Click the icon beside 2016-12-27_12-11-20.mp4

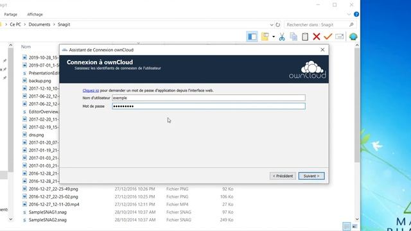point(24,204)
